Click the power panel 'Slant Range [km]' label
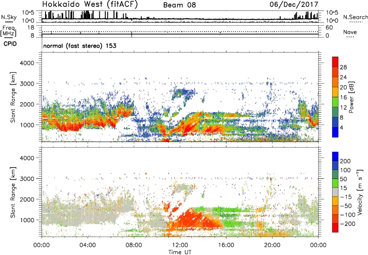Viewport: 368px width, 255px height. point(13,97)
